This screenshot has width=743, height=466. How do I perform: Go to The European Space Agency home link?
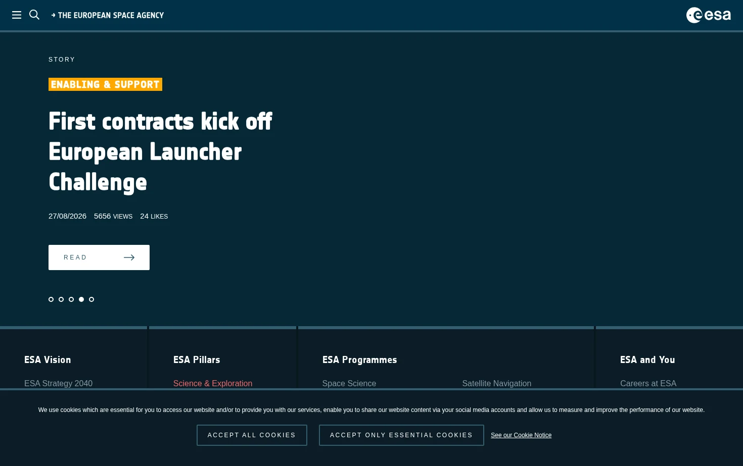coord(108,15)
